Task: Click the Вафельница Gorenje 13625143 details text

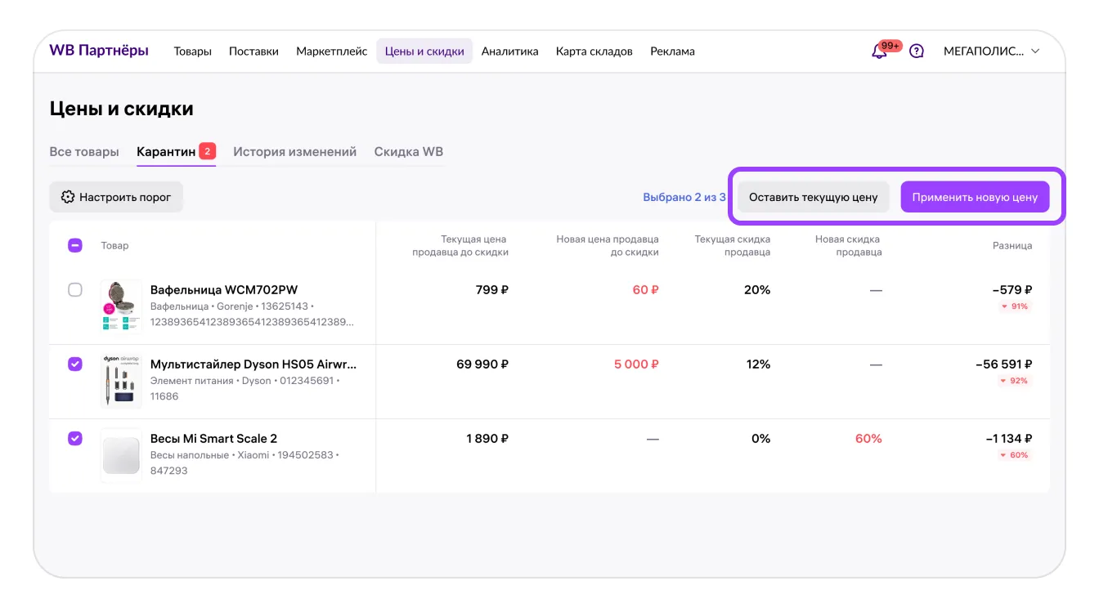Action: [x=253, y=314]
